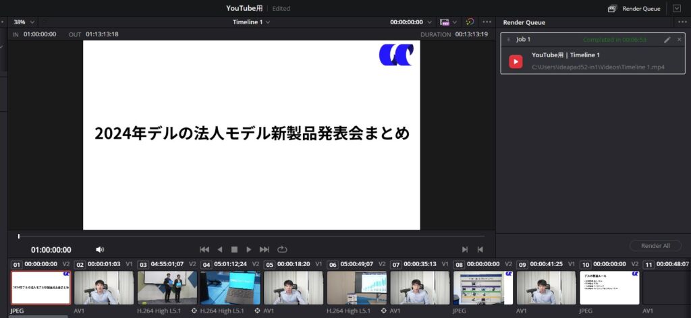
Task: Click the mark in point icon
Action: [464, 249]
